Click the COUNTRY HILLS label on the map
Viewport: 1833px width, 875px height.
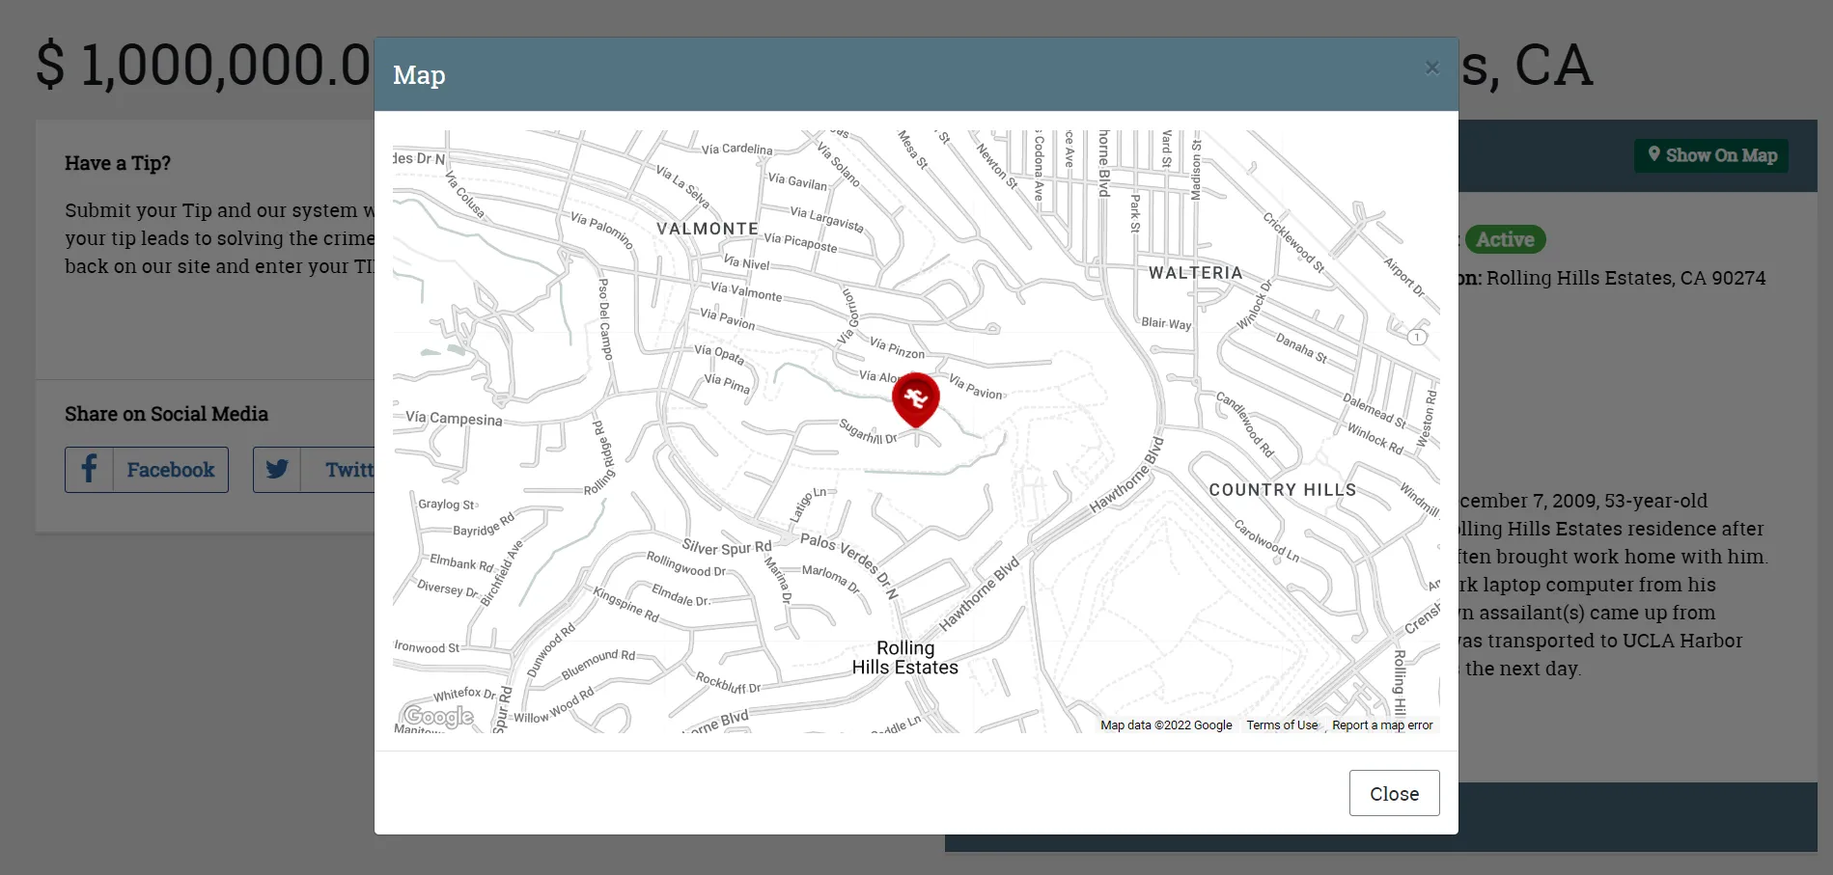[1282, 490]
